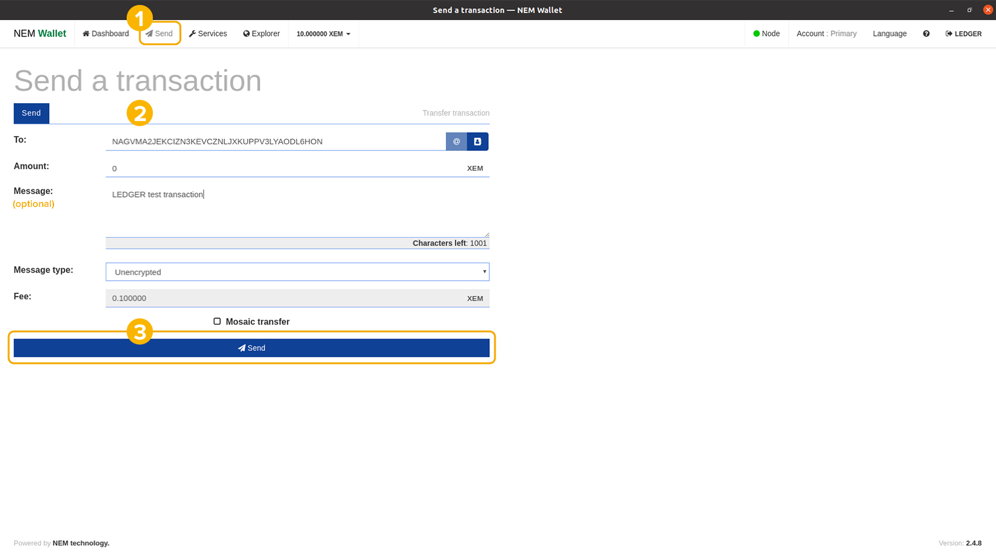Click the Services wrench icon
The image size is (996, 559).
pyautogui.click(x=192, y=34)
